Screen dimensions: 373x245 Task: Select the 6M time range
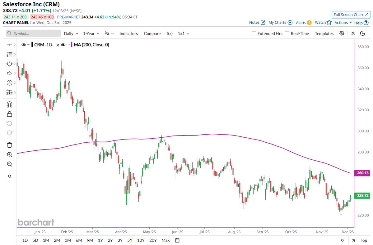click(x=79, y=240)
